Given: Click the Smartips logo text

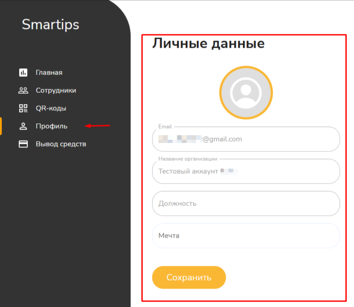Looking at the screenshot, I should (50, 25).
